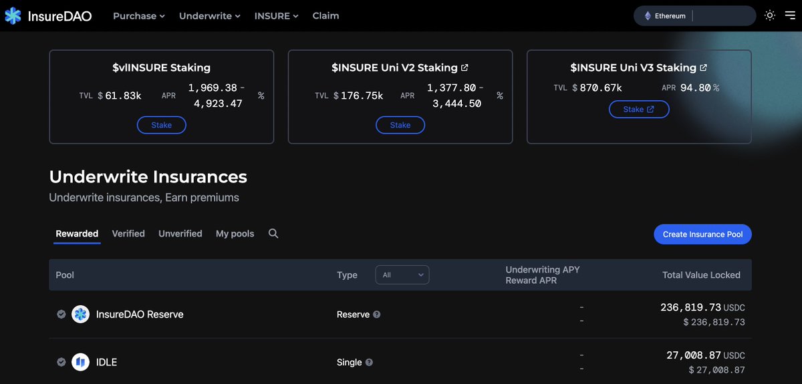This screenshot has width=802, height=384.
Task: Click the Total Value Locked column header
Action: 701,275
